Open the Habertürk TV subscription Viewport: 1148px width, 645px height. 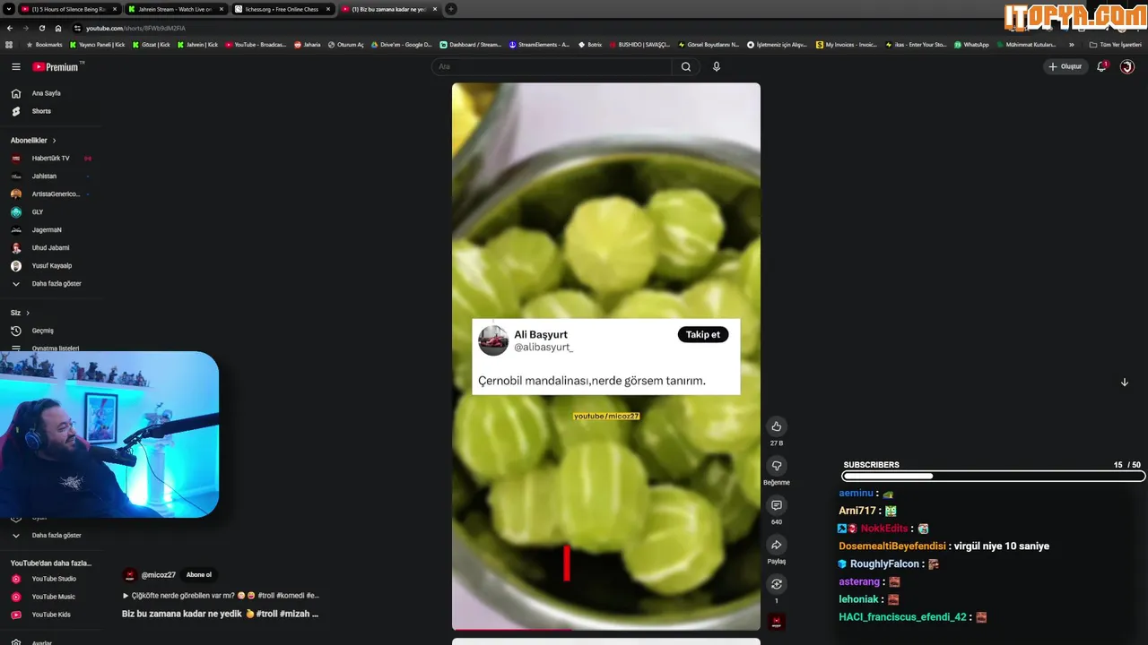point(50,159)
